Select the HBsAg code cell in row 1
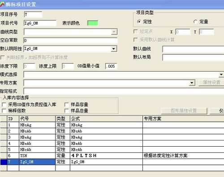 [x=37, y=125]
